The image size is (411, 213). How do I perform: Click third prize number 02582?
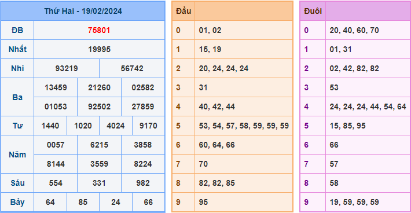pyautogui.click(x=143, y=87)
